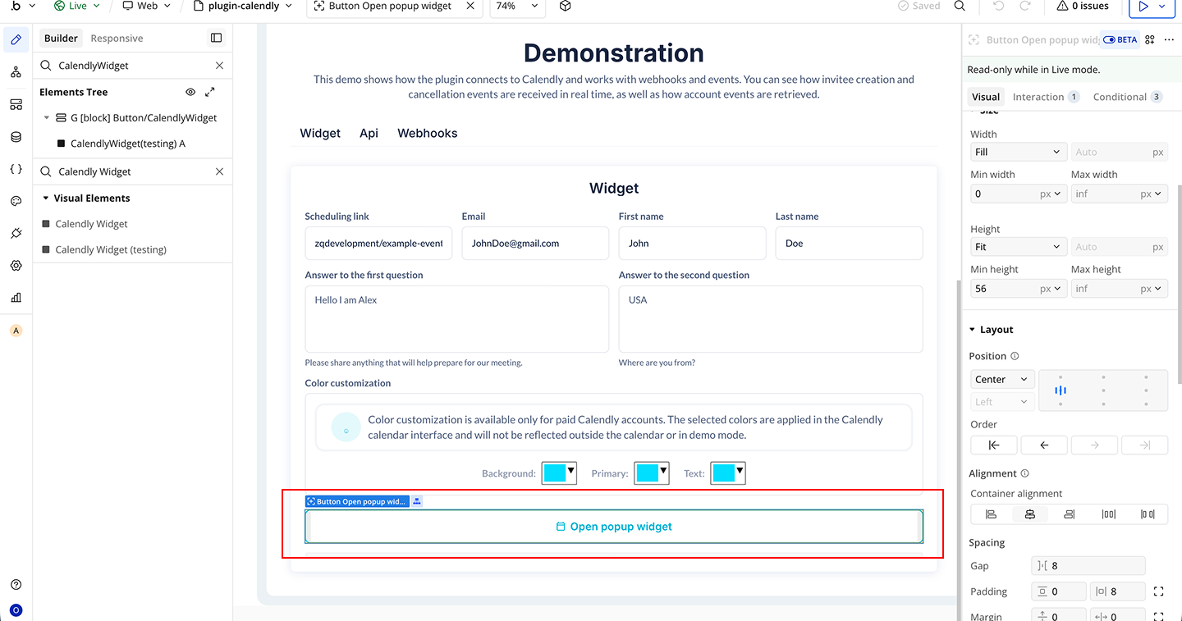Select center container alignment
This screenshot has width=1182, height=621.
1029,514
